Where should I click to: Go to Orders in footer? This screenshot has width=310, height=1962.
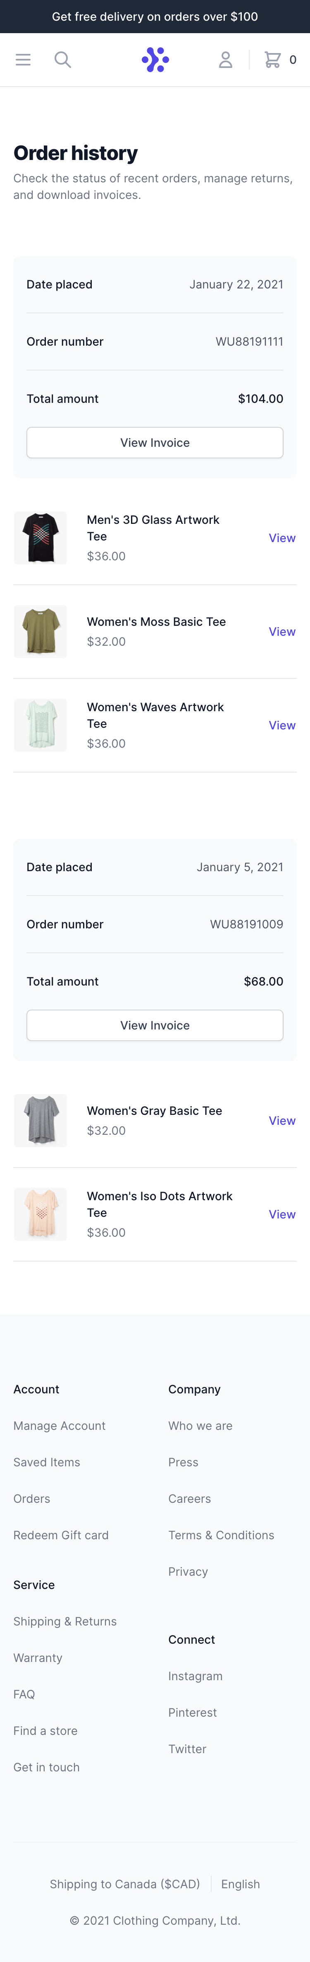click(32, 1499)
